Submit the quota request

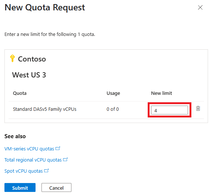coord(20,187)
